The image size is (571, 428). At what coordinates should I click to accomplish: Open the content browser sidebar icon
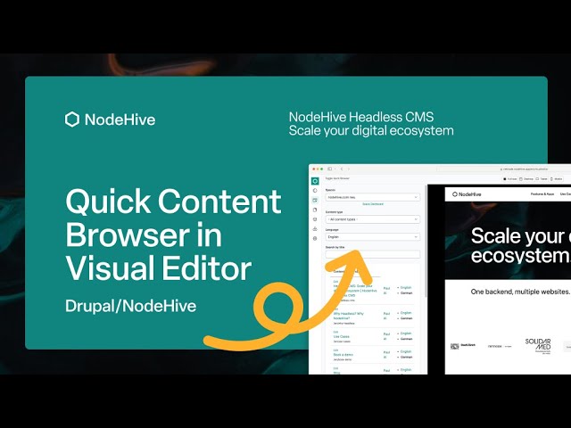[315, 200]
